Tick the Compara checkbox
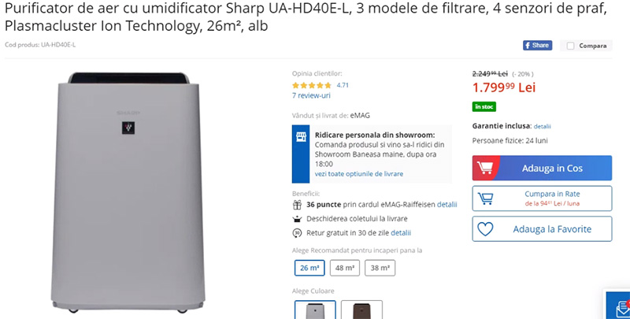The width and height of the screenshot is (630, 319). click(570, 46)
